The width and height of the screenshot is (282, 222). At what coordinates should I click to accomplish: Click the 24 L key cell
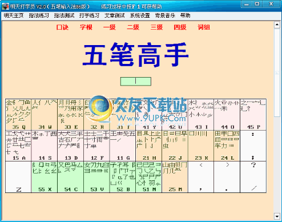(227, 146)
